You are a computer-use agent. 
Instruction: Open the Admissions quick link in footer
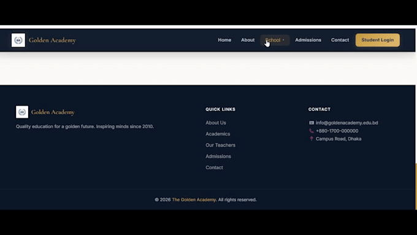[x=218, y=156]
